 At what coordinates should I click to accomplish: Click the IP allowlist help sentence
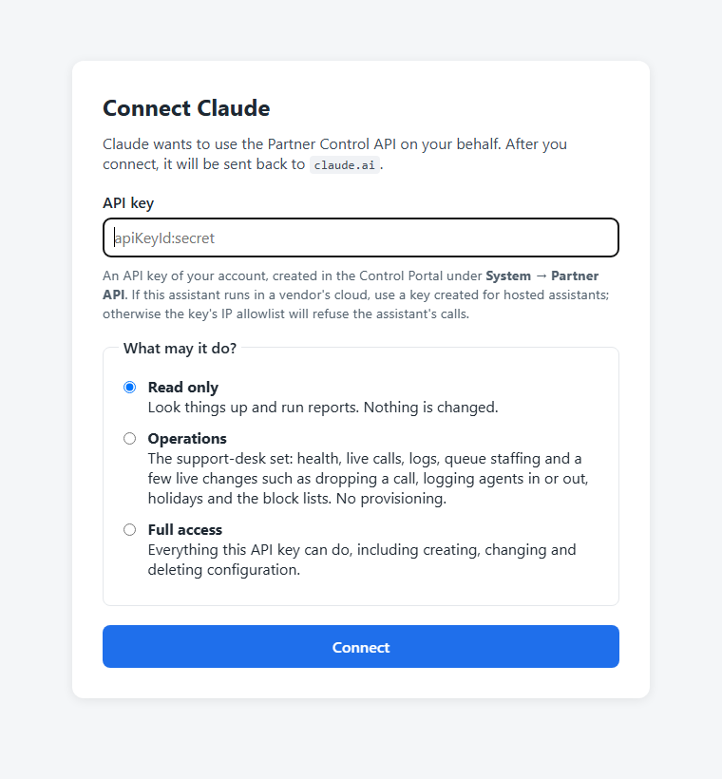[x=356, y=304]
